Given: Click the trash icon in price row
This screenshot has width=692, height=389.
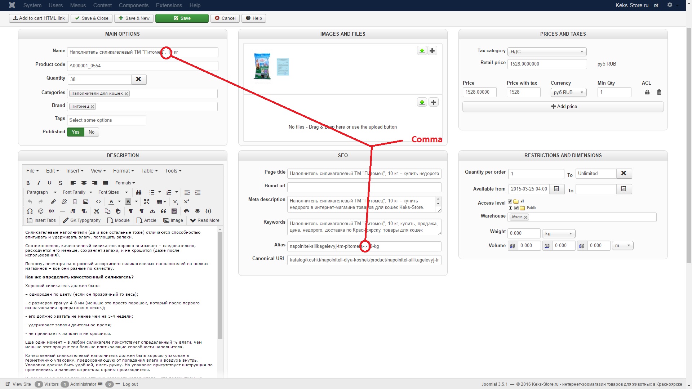Looking at the screenshot, I should tap(659, 92).
